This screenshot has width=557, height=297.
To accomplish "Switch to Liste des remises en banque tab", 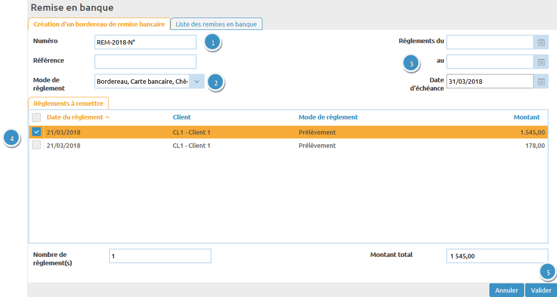I will point(216,24).
